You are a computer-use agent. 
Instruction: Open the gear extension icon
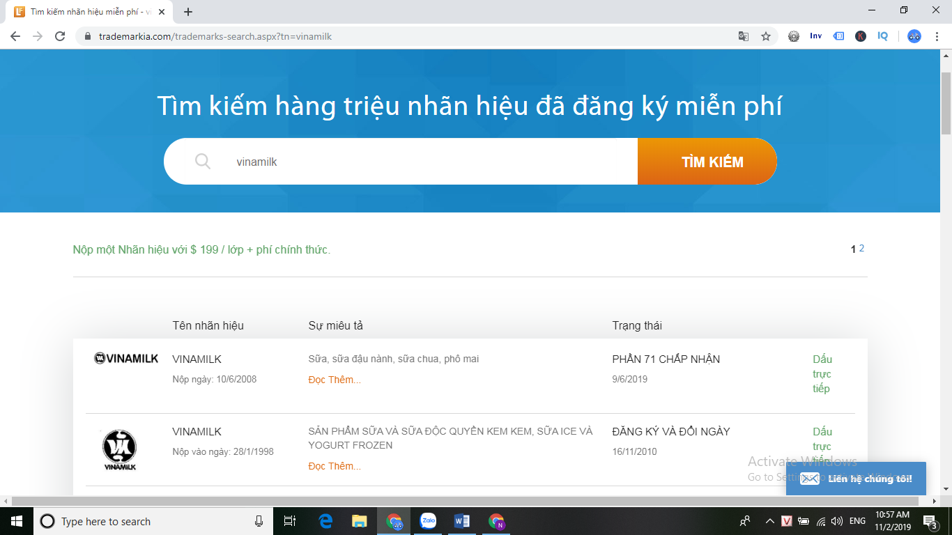coord(794,36)
